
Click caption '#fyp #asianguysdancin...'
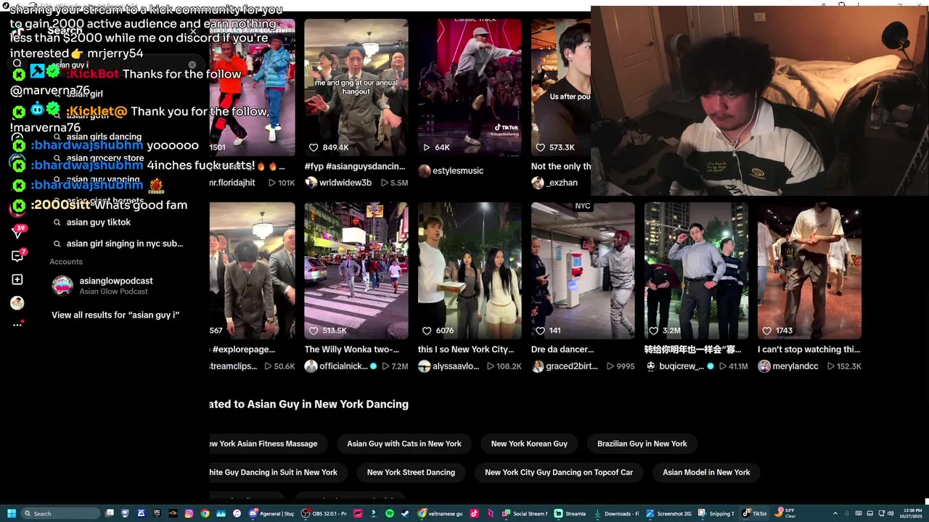[x=355, y=167]
